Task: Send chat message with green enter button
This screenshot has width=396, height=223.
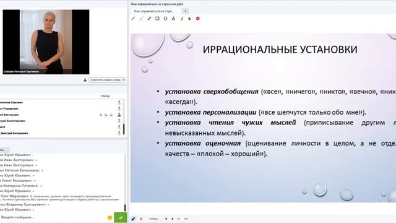Action: (121, 217)
